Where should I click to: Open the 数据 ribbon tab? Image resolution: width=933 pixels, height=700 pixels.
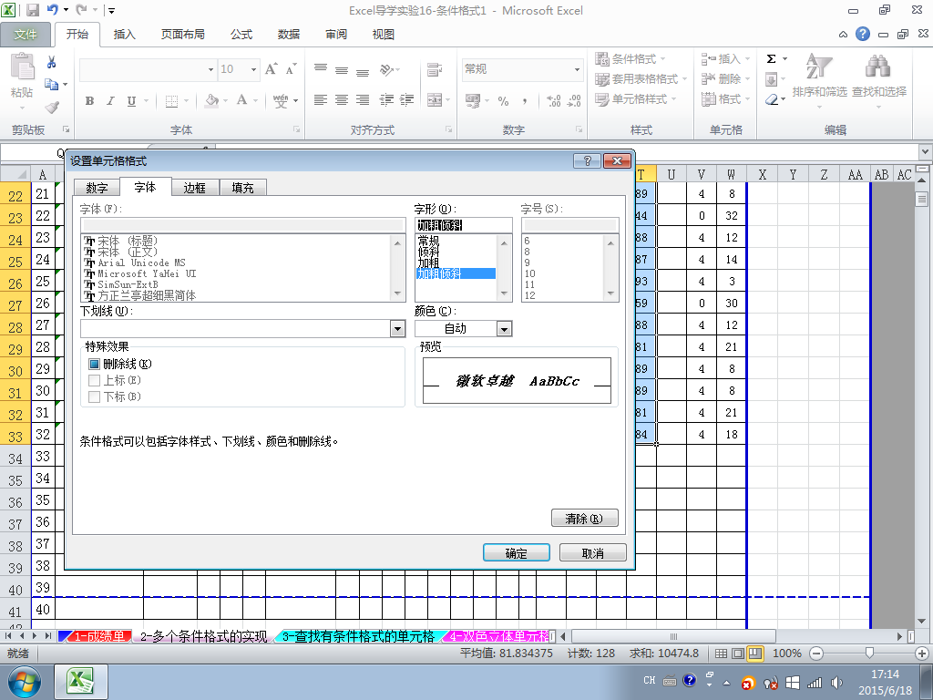click(x=289, y=35)
